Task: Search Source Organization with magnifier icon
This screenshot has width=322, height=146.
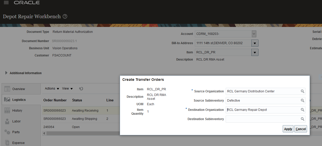Action: (302, 91)
